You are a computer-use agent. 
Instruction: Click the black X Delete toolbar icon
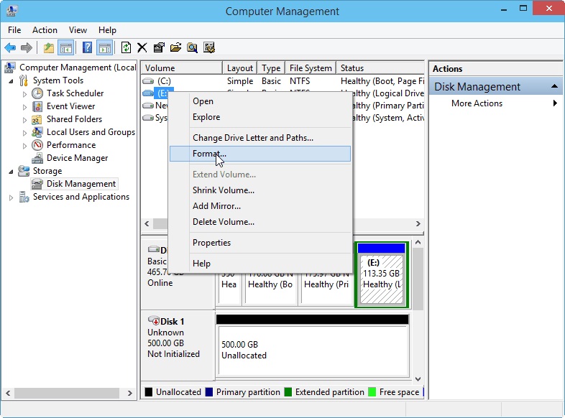(x=142, y=48)
